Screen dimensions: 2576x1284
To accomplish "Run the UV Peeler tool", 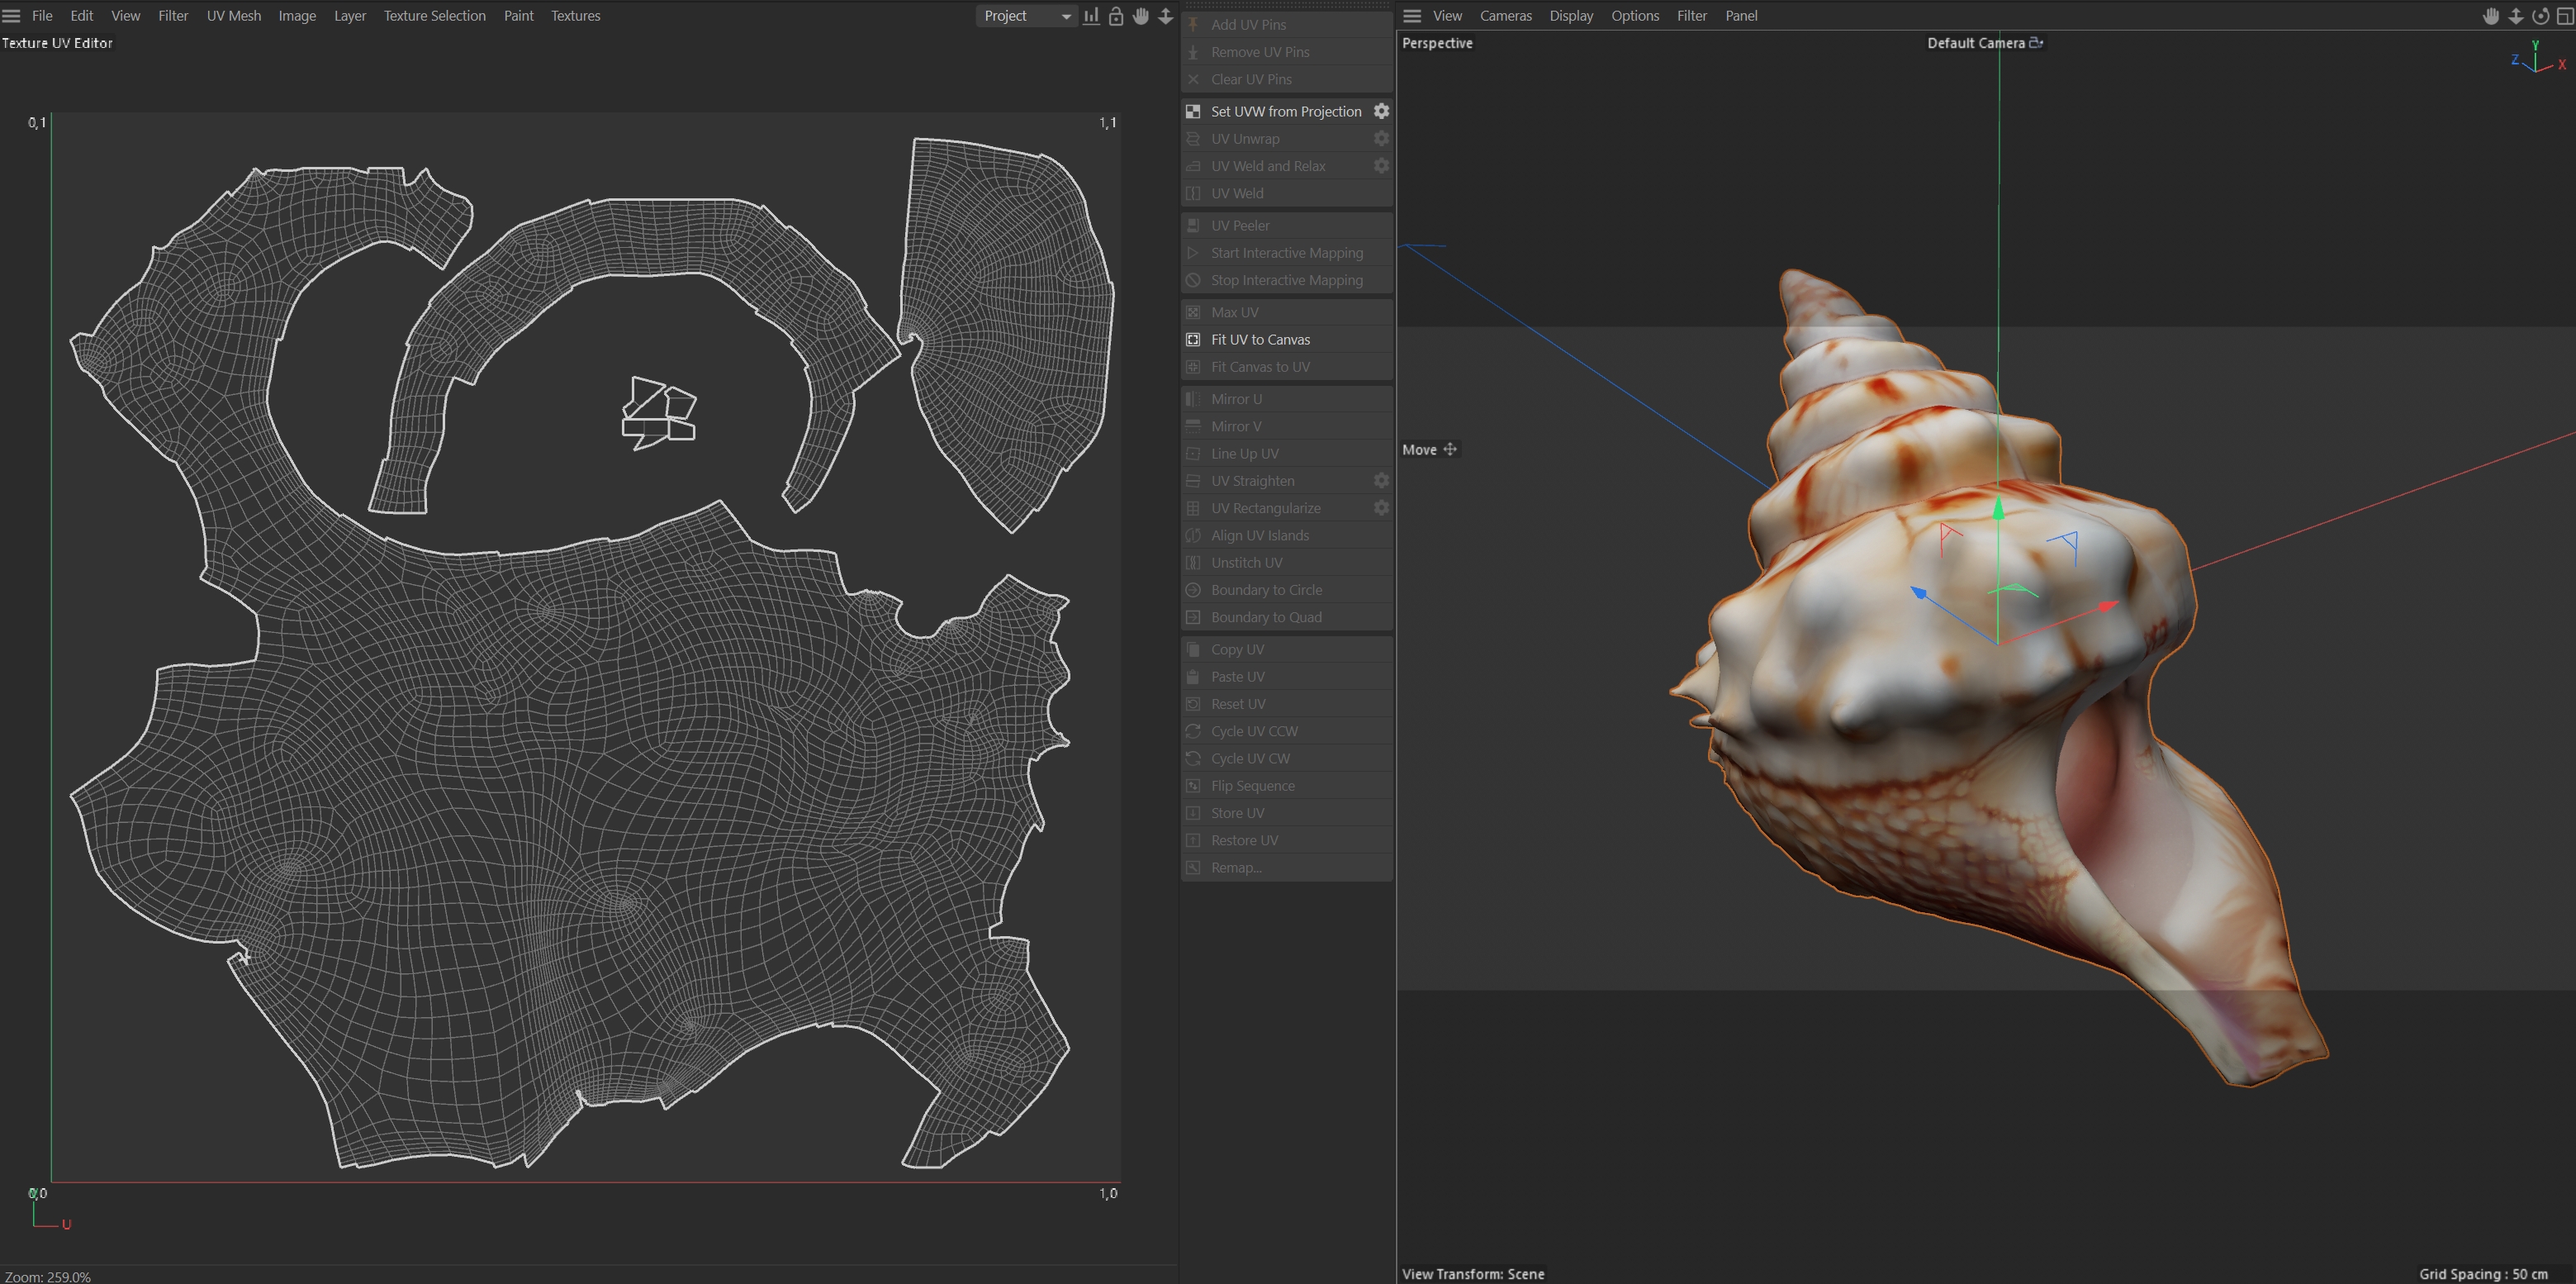I will (1239, 226).
